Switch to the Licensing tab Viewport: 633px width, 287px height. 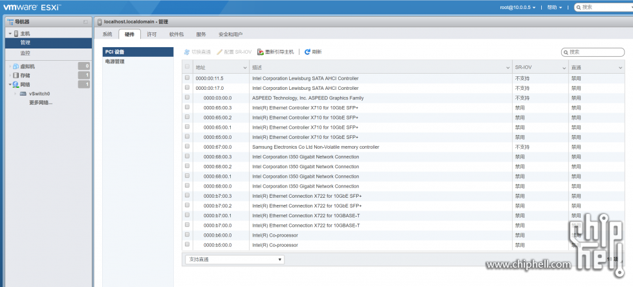click(152, 34)
